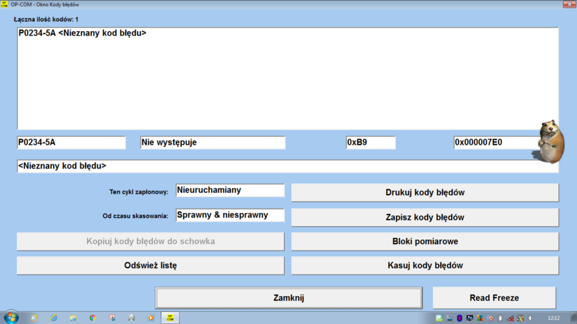Select the OP-COM taskbar button
Viewport: 577px width, 324px height.
click(170, 318)
